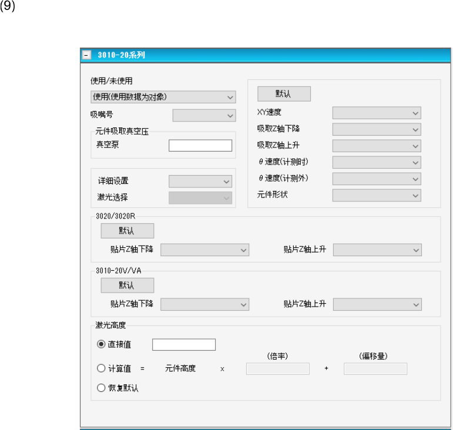Expand the 吸取Z轴上升 dropdown
The width and height of the screenshot is (453, 430).
pyautogui.click(x=377, y=146)
